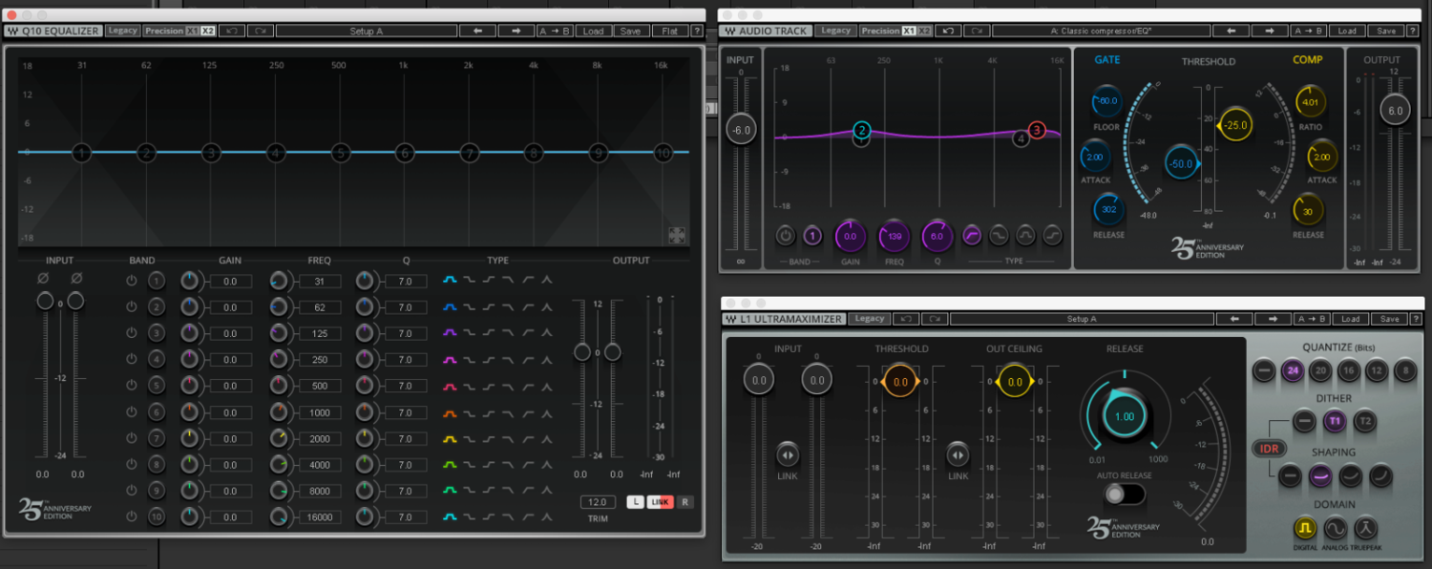Undo last change in Q10 Equalizer toolbar
This screenshot has height=569, width=1432.
(x=232, y=31)
